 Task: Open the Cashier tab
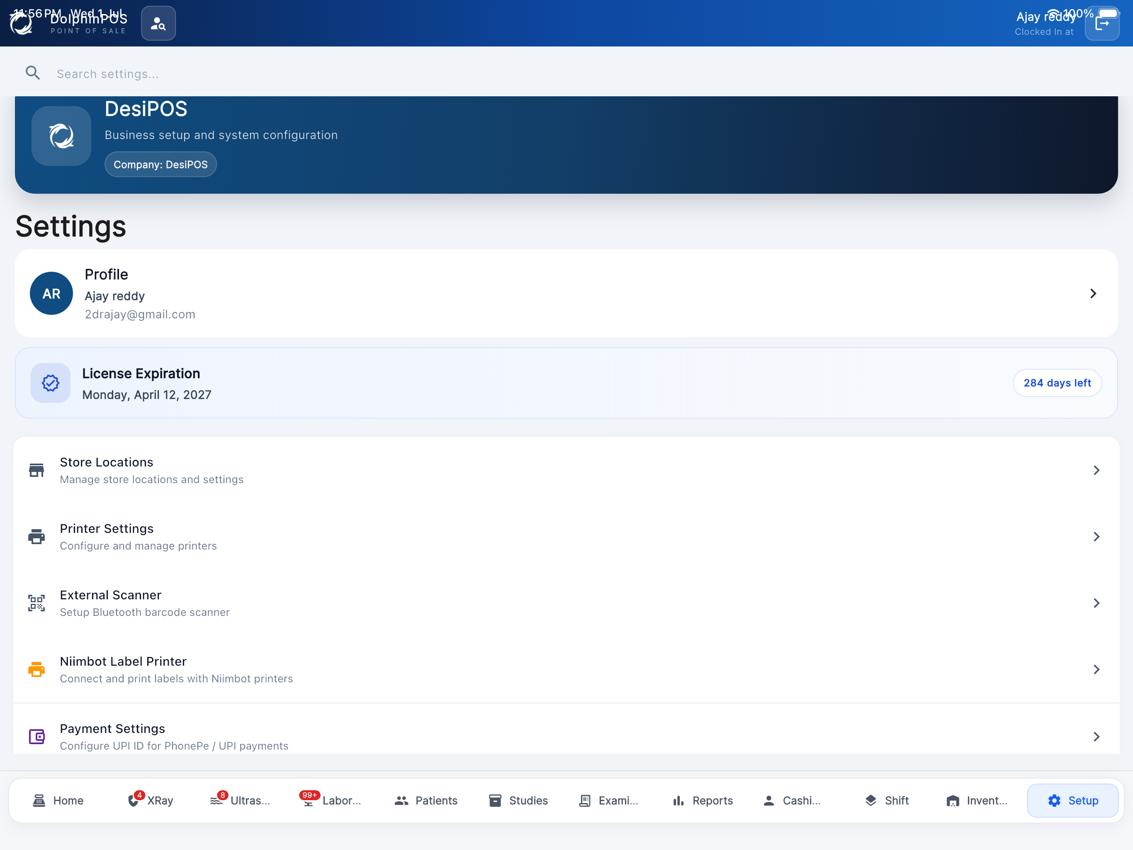792,800
